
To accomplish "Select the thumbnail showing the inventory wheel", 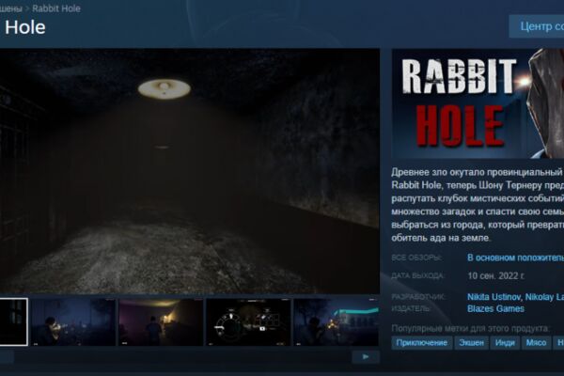I will click(248, 322).
